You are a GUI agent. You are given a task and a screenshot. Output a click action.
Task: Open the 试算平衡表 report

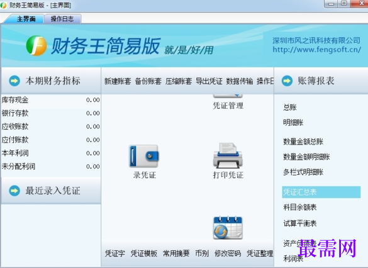[x=300, y=223]
